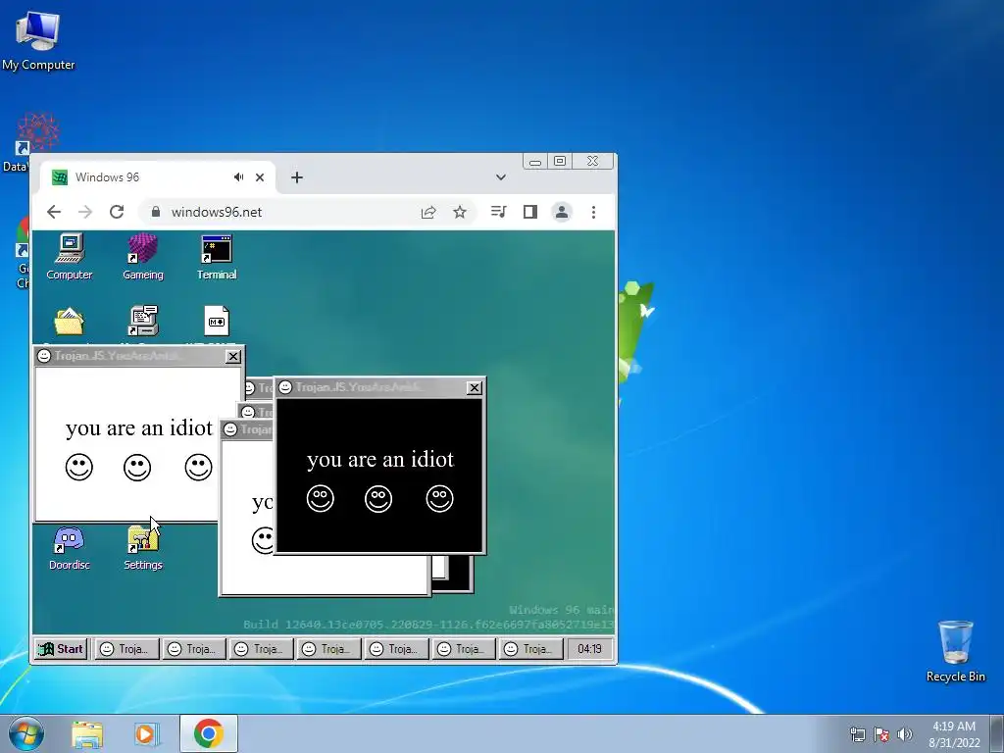Image resolution: width=1004 pixels, height=753 pixels.
Task: Reload the windows96.net page
Action: click(117, 212)
